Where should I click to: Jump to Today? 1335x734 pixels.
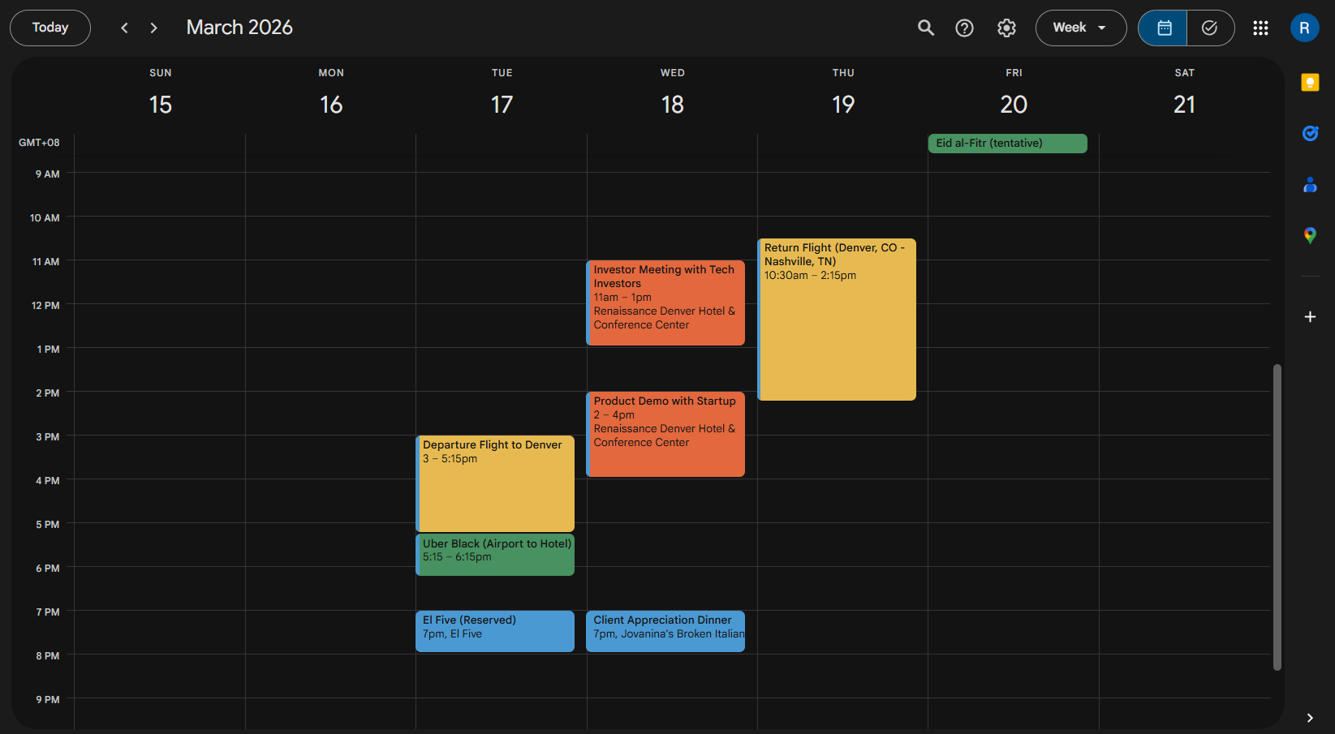50,28
